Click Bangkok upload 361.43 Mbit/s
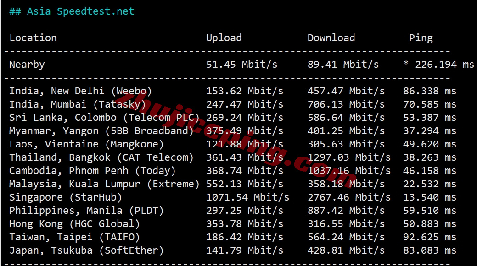The width and height of the screenshot is (477, 266). pyautogui.click(x=245, y=157)
